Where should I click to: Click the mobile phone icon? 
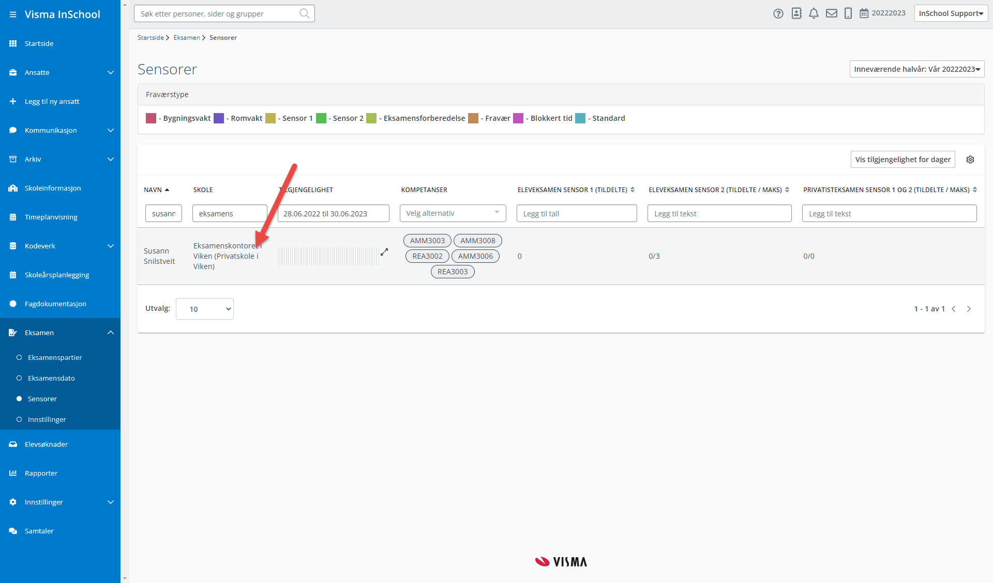point(848,13)
